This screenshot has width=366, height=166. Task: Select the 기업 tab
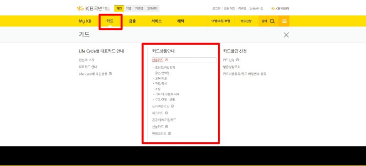pos(129,9)
